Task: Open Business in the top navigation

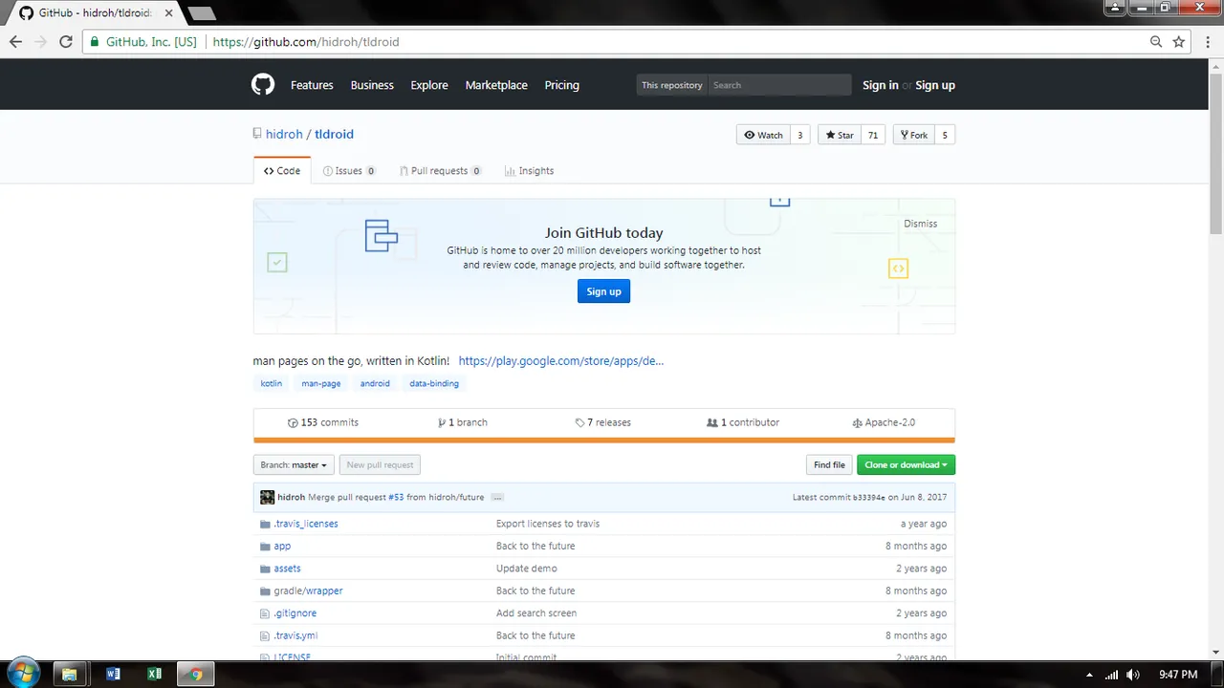Action: pos(372,85)
